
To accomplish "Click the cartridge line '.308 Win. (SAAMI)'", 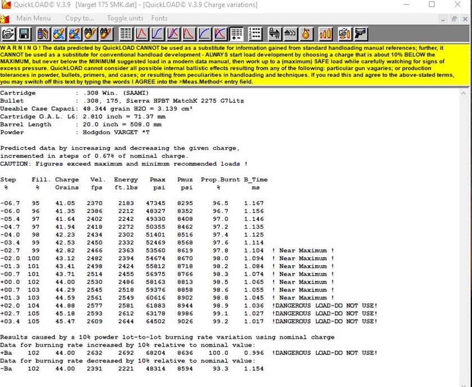I will click(116, 93).
